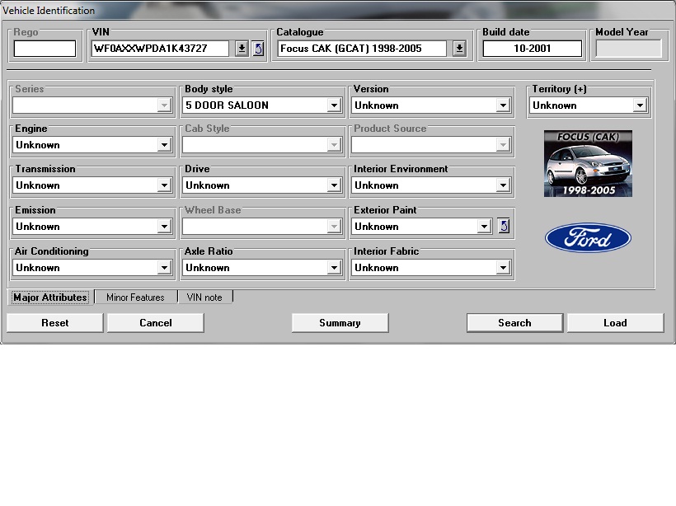Click the Focus (CAK) 1998-2005 car thumbnail
Image resolution: width=676 pixels, height=506 pixels.
coord(588,163)
